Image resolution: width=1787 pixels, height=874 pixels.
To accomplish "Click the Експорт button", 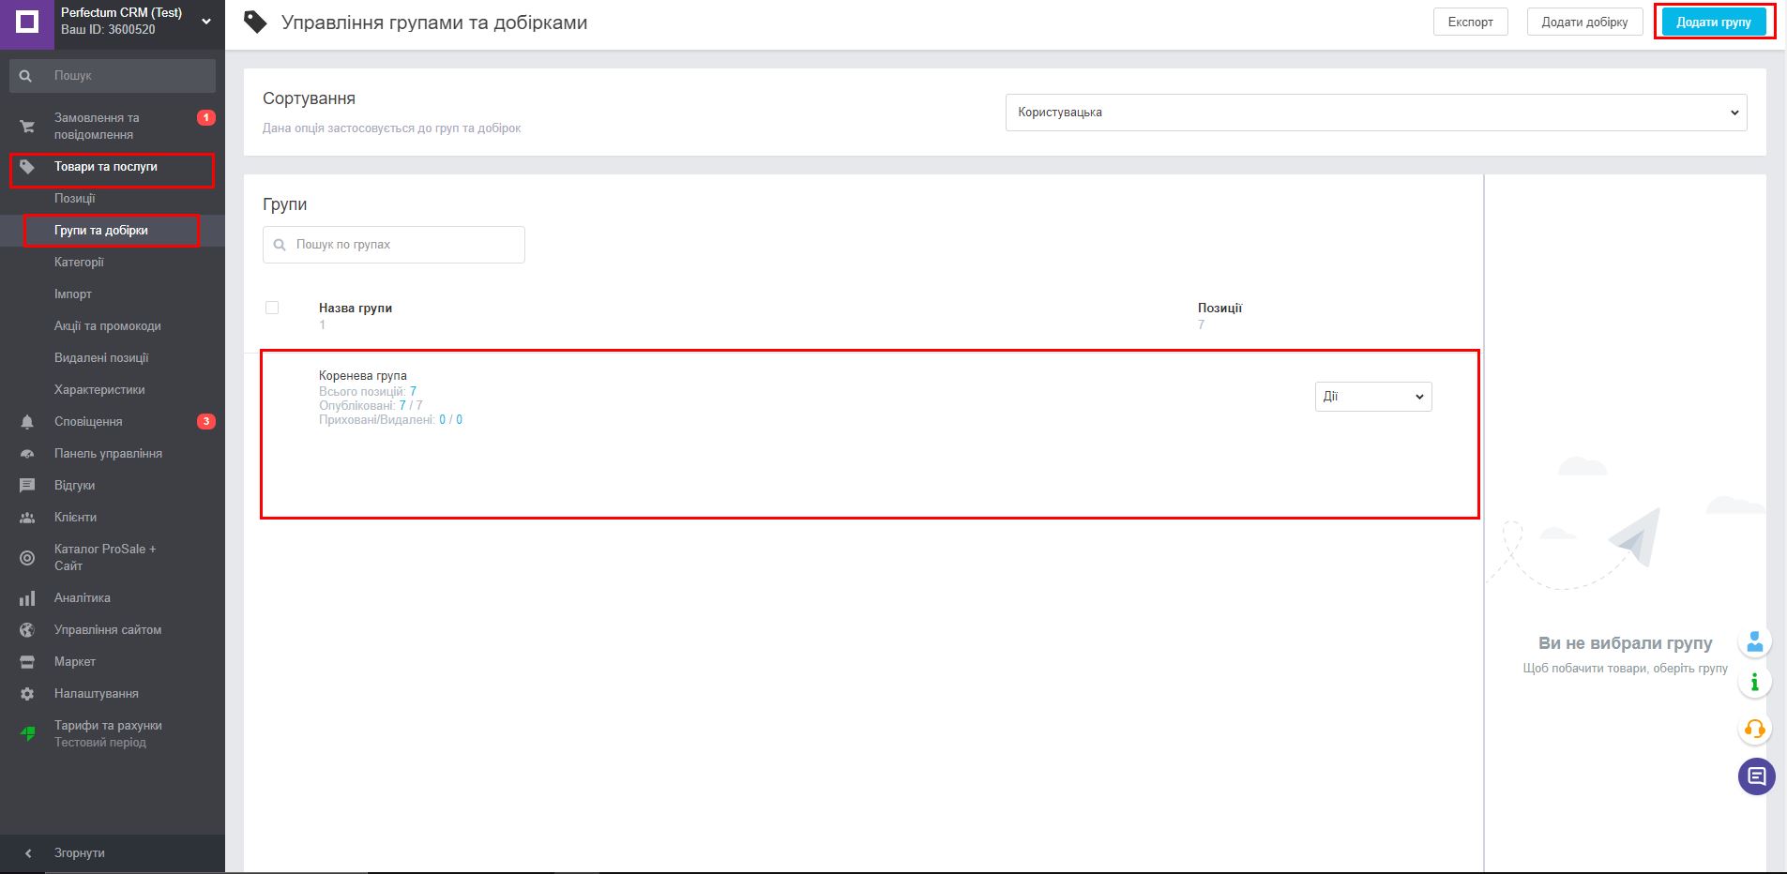I will click(x=1470, y=23).
